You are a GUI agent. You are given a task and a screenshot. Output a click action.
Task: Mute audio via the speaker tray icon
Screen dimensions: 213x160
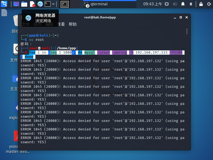pos(175,4)
